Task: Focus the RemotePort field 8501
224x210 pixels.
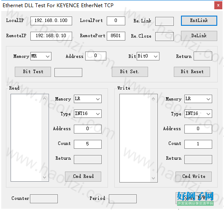Action: [116, 36]
